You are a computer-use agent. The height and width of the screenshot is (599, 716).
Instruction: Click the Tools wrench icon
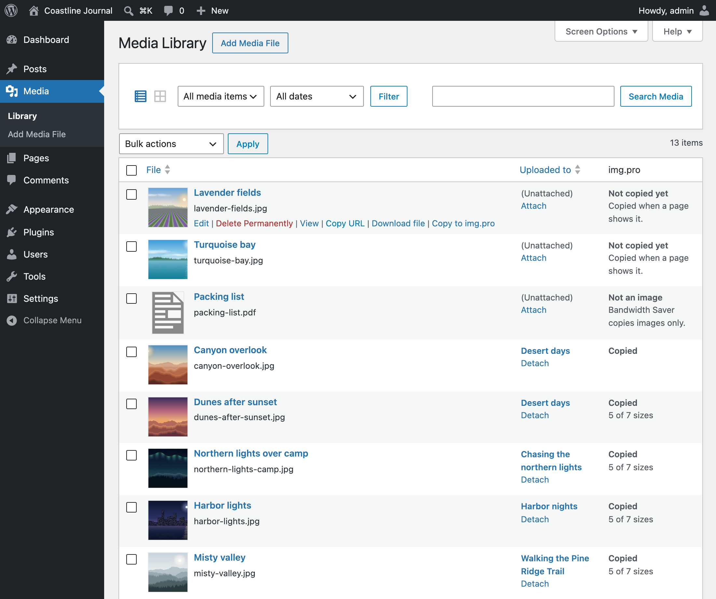(12, 276)
